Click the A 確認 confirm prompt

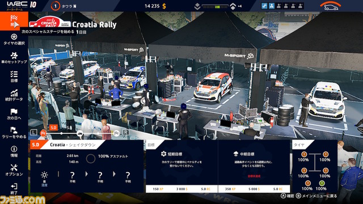[288, 196]
